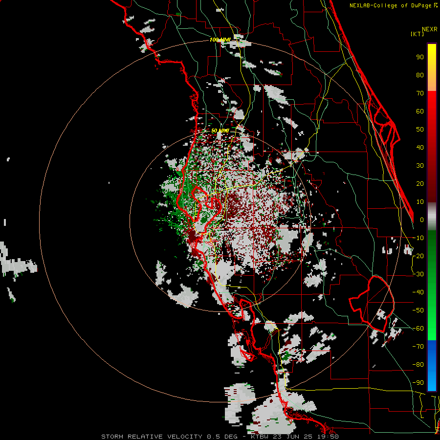Screen dimensions: 440x440
Task: Click the 10 value on velocity scale
Action: [420, 202]
